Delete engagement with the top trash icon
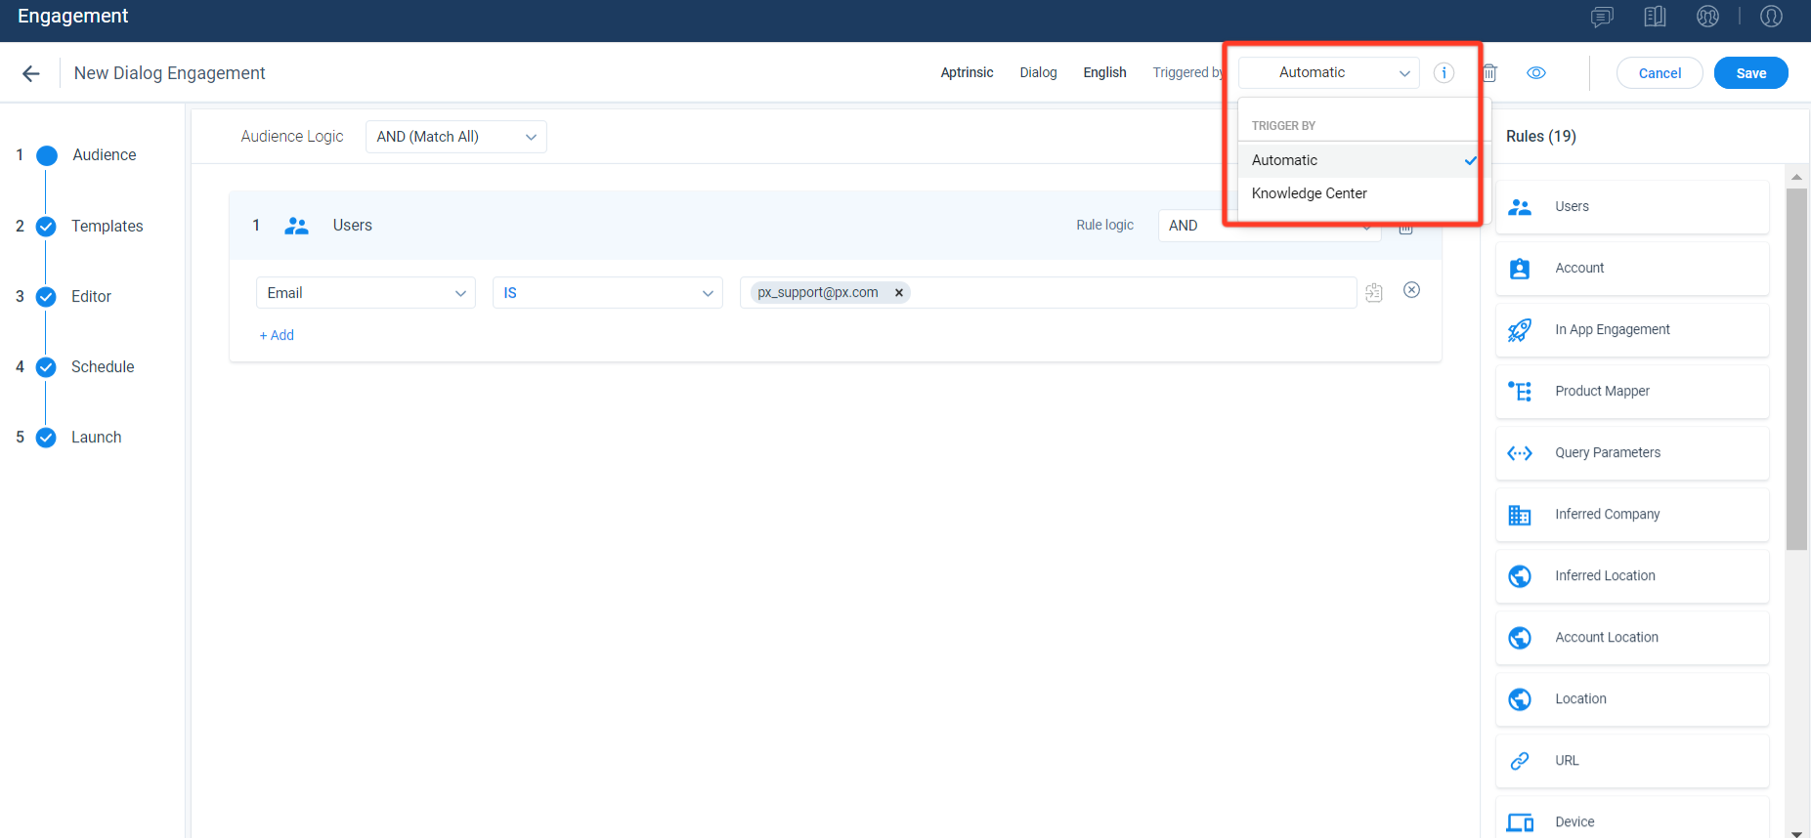1811x838 pixels. point(1490,73)
